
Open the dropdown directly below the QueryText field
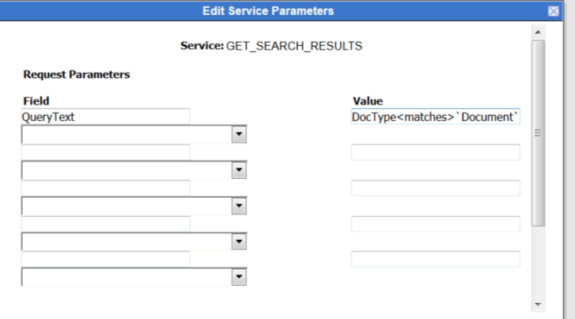point(239,135)
